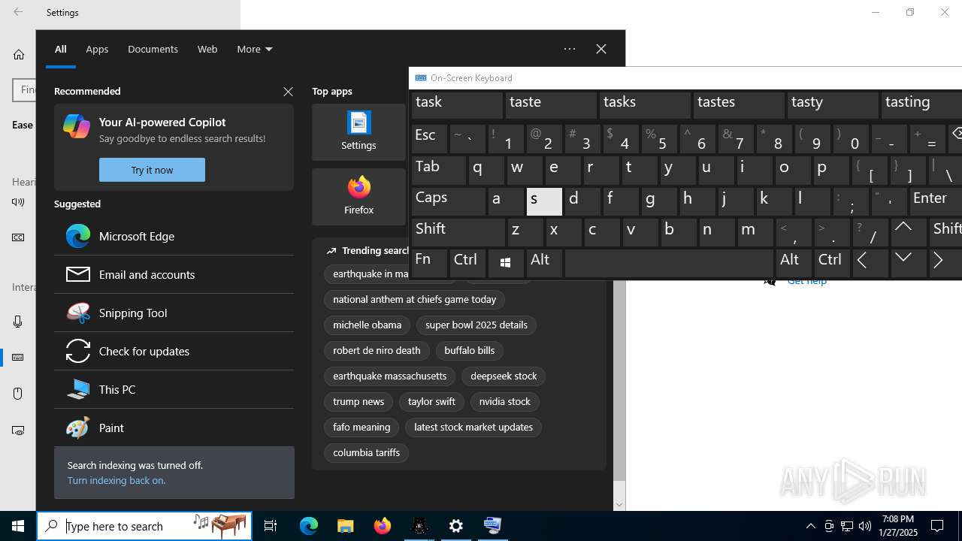Click the Windows Start button
The width and height of the screenshot is (962, 541).
[18, 526]
